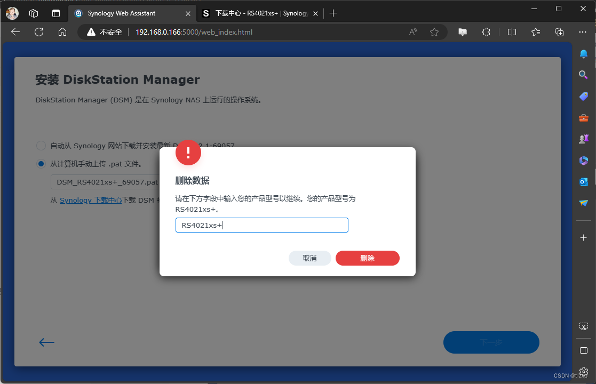This screenshot has height=384, width=596.
Task: Add this page to favorites star
Action: [434, 32]
